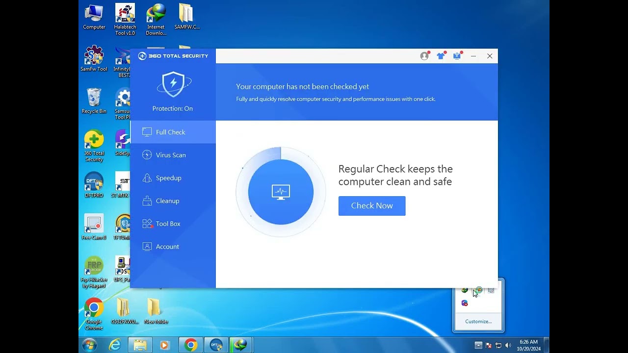
Task: Switch to Internet Download Manager taskbar button
Action: pyautogui.click(x=241, y=345)
